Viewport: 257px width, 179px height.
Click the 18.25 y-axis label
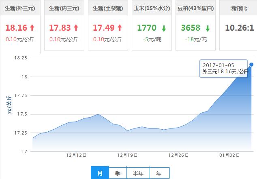[21, 58]
